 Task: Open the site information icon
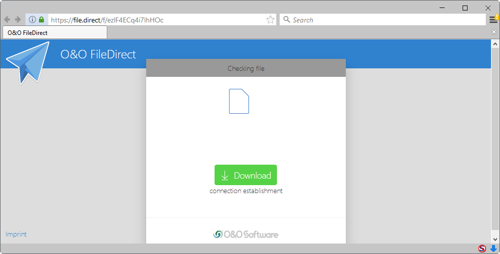click(32, 20)
